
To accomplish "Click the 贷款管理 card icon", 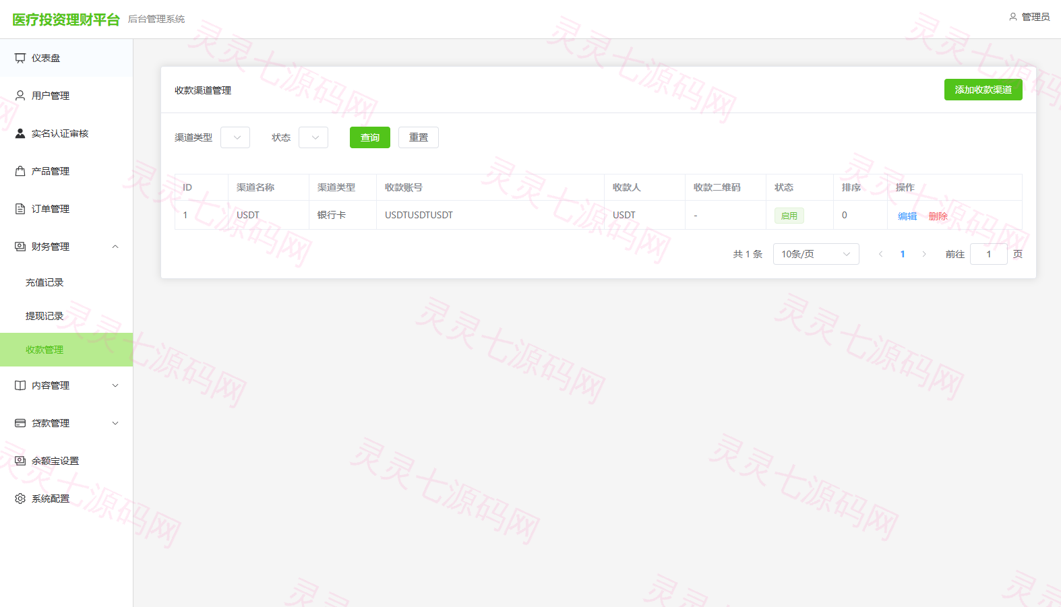I will [x=20, y=423].
